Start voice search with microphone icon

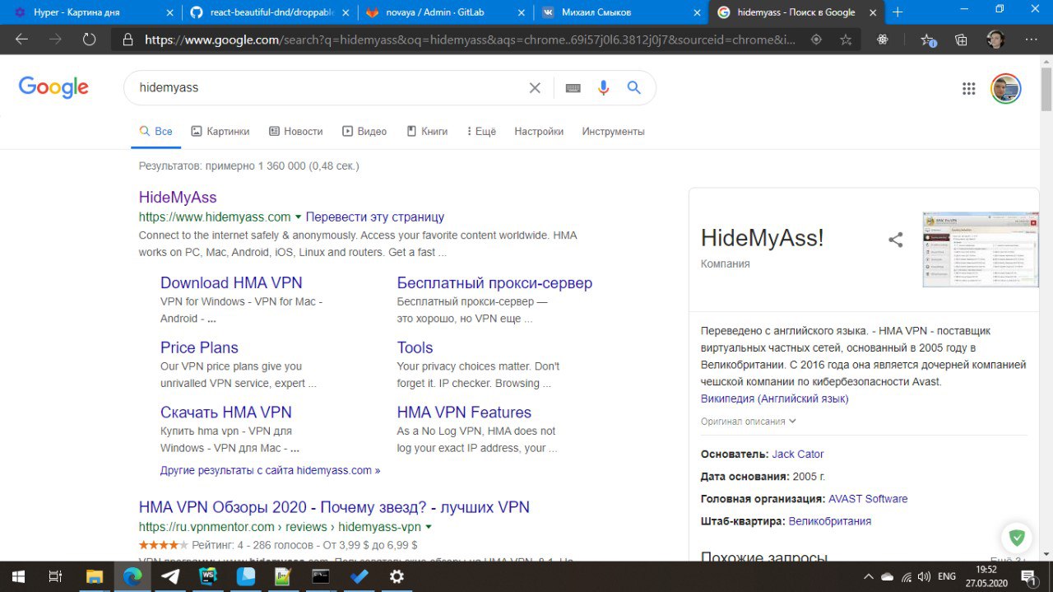[604, 88]
